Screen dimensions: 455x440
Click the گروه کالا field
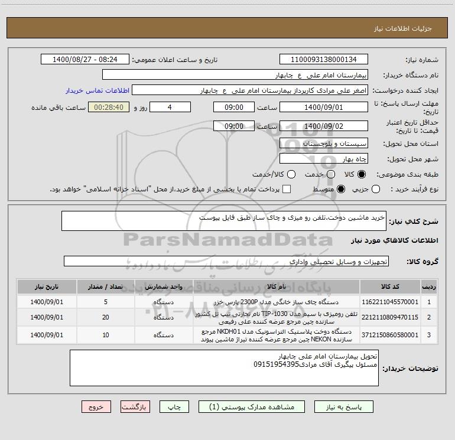tap(226, 261)
